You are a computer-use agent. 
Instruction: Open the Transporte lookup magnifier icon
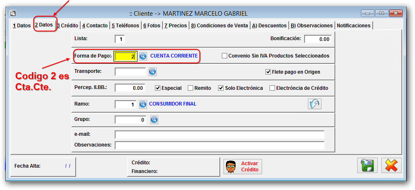point(152,72)
